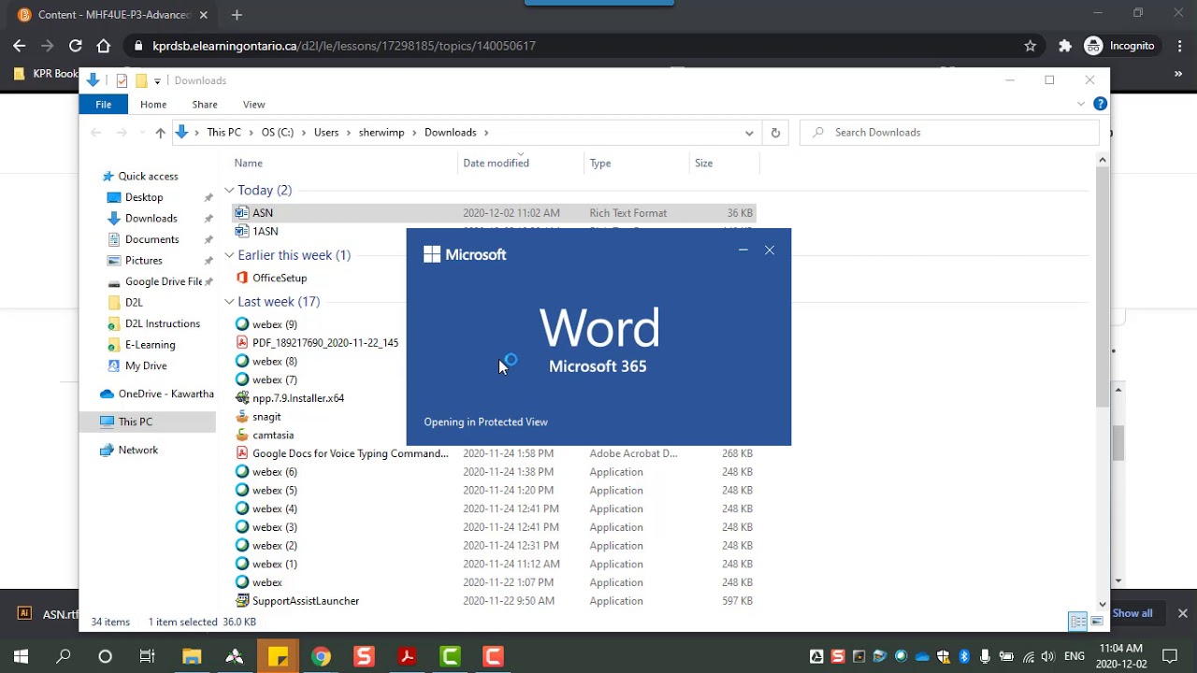Image resolution: width=1197 pixels, height=673 pixels.
Task: Switch to details view layout
Action: [x=1078, y=622]
